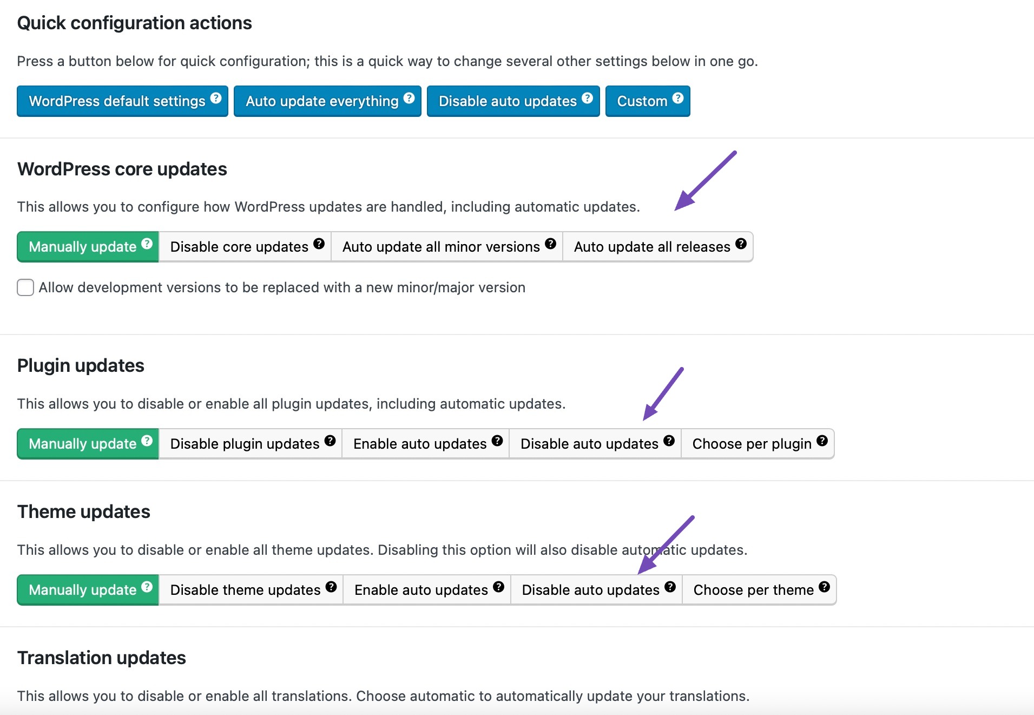Select Manually update under Plugin updates

pos(82,444)
